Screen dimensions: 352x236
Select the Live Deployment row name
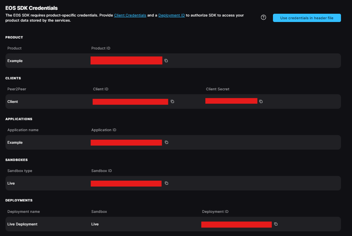(22, 224)
